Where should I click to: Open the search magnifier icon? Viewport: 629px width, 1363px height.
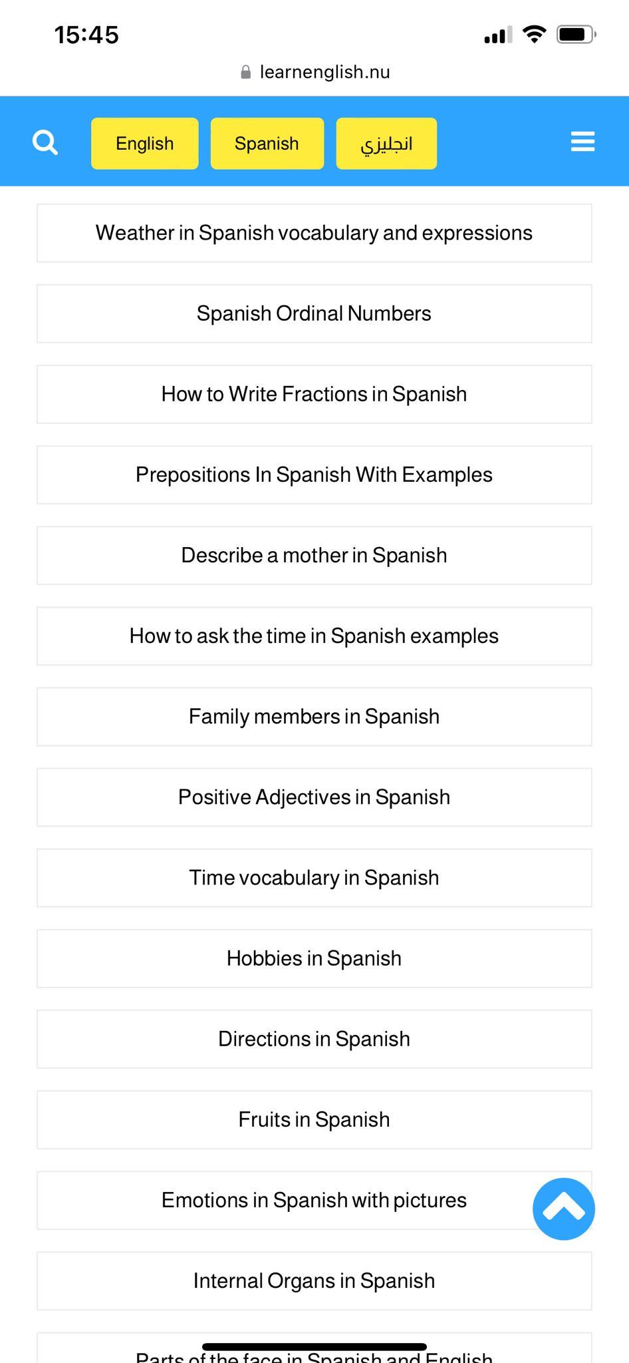(45, 142)
